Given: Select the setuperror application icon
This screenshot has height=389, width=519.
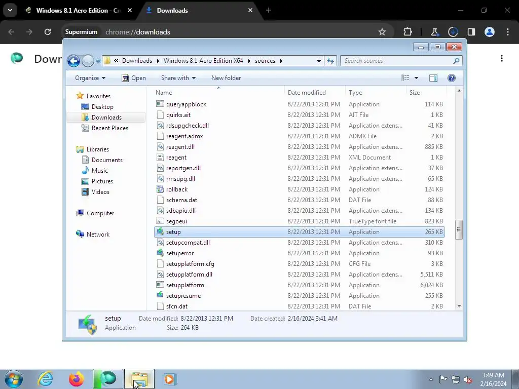Looking at the screenshot, I should pos(160,253).
